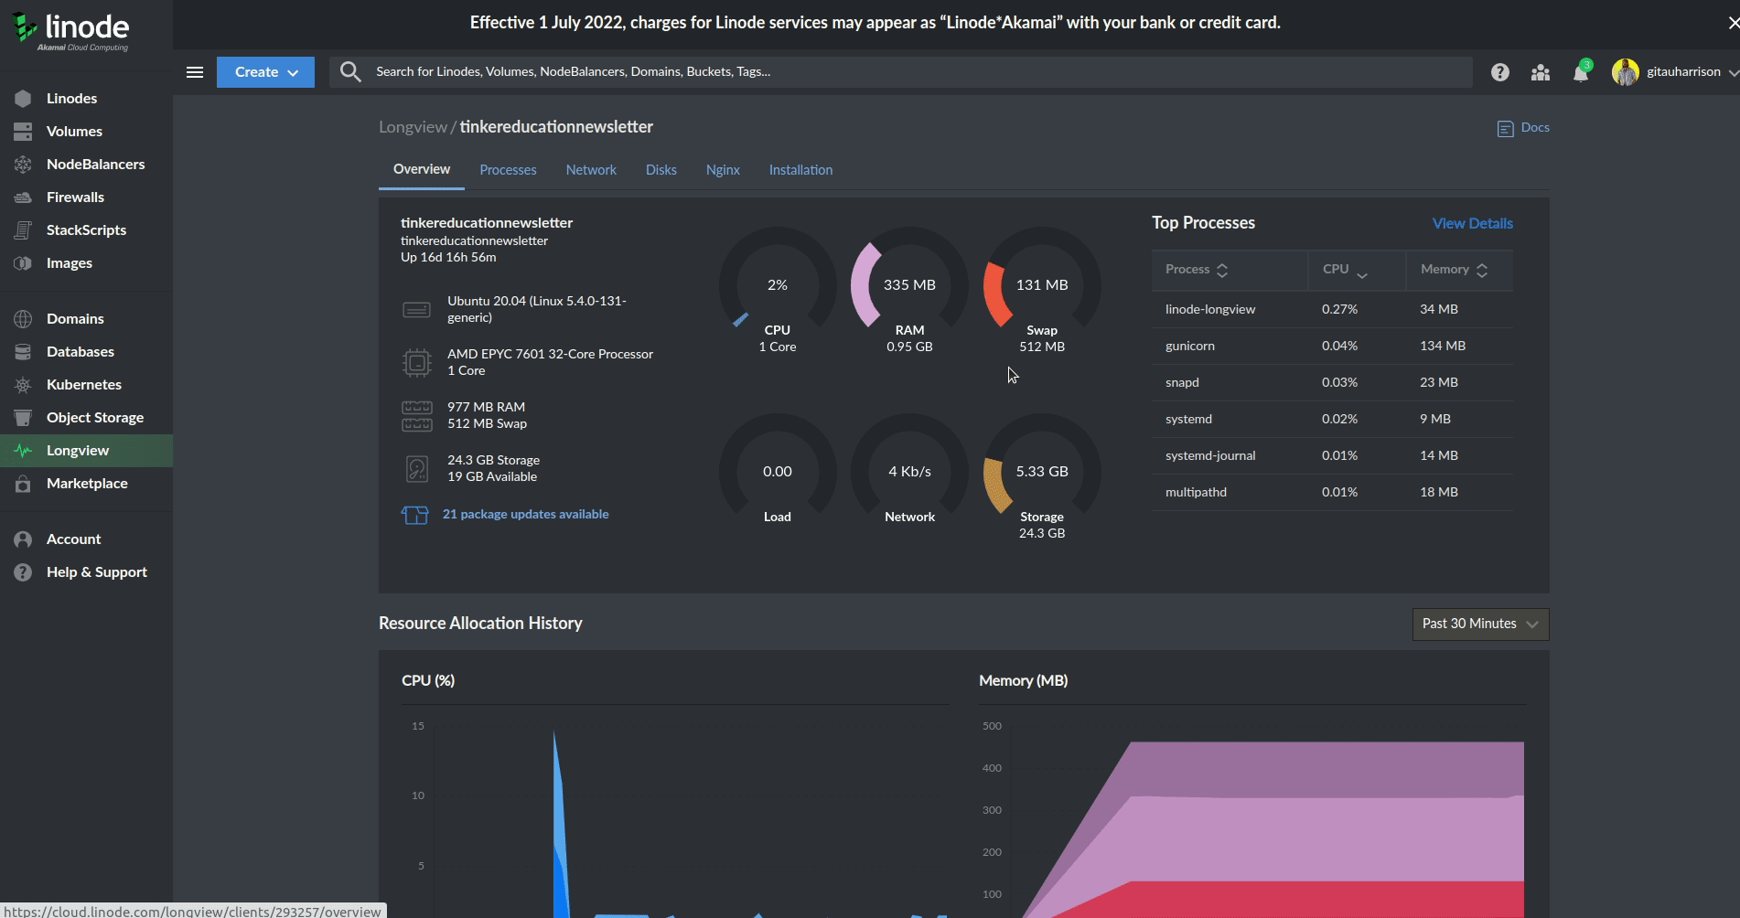This screenshot has height=918, width=1740.
Task: Sort processes by Memory column
Action: (1454, 270)
